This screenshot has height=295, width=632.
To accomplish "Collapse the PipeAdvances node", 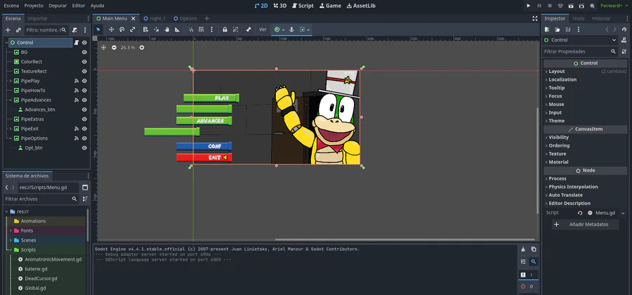I will coord(11,100).
